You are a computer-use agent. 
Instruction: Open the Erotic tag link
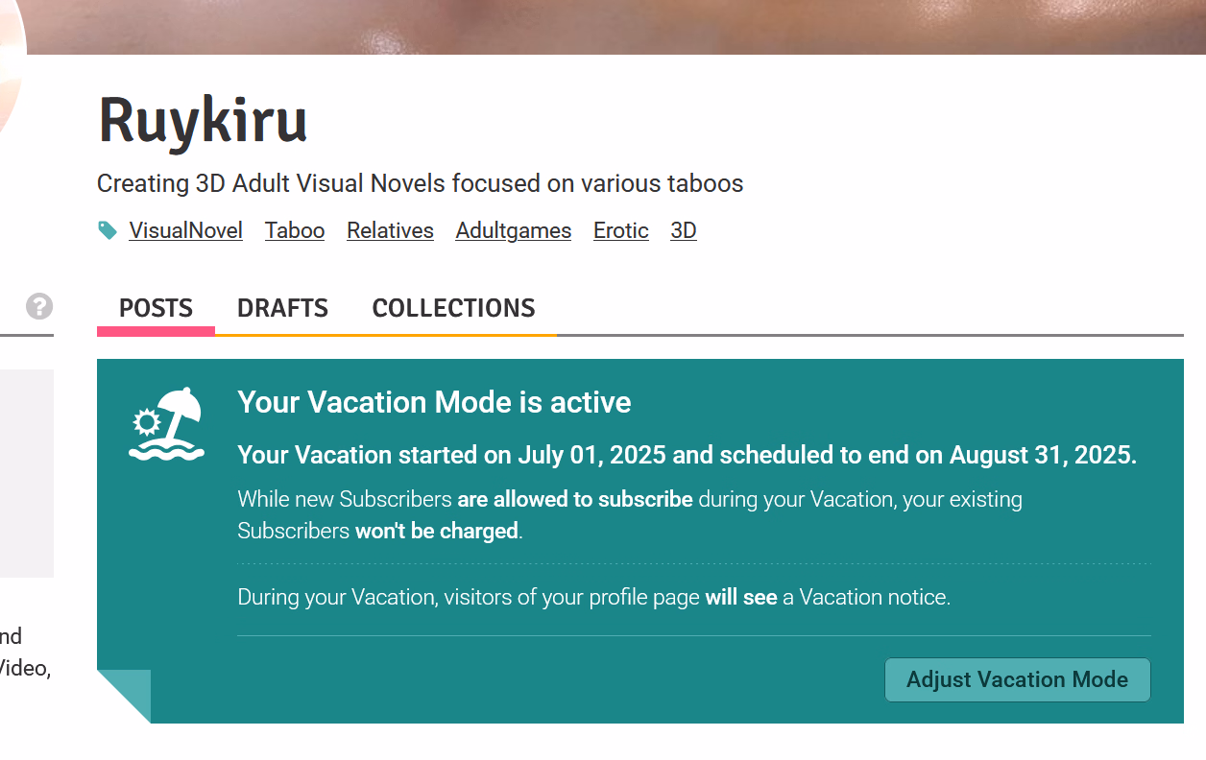621,231
